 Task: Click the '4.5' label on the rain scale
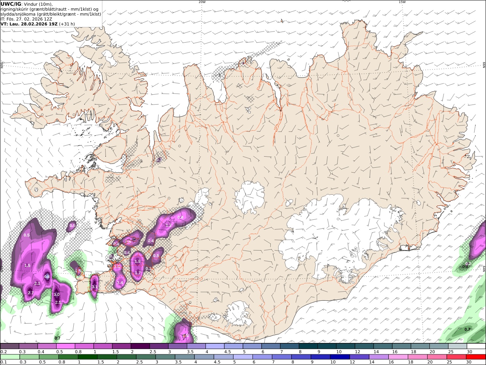[216, 362]
